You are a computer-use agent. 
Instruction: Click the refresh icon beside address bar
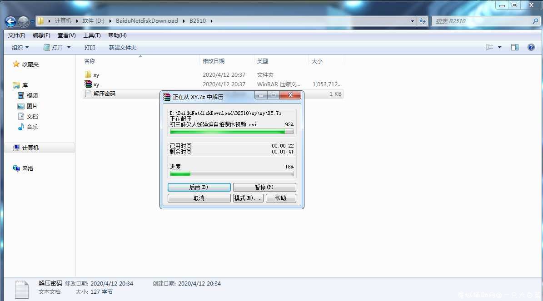pos(423,21)
